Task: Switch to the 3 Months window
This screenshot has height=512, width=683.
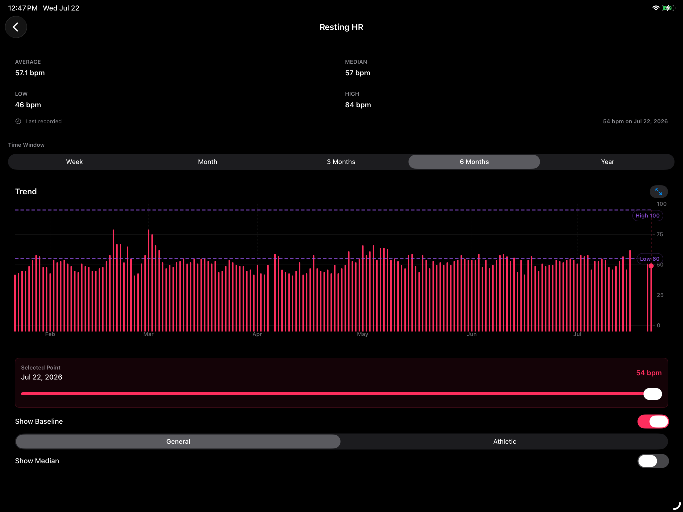Action: [341, 162]
